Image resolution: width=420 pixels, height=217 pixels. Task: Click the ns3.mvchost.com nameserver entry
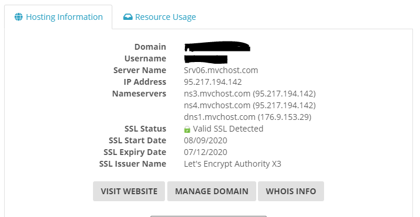pos(250,94)
